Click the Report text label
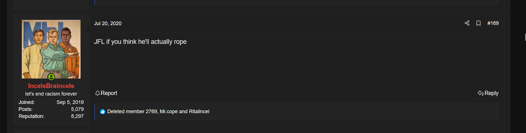526x133 pixels. click(x=109, y=93)
